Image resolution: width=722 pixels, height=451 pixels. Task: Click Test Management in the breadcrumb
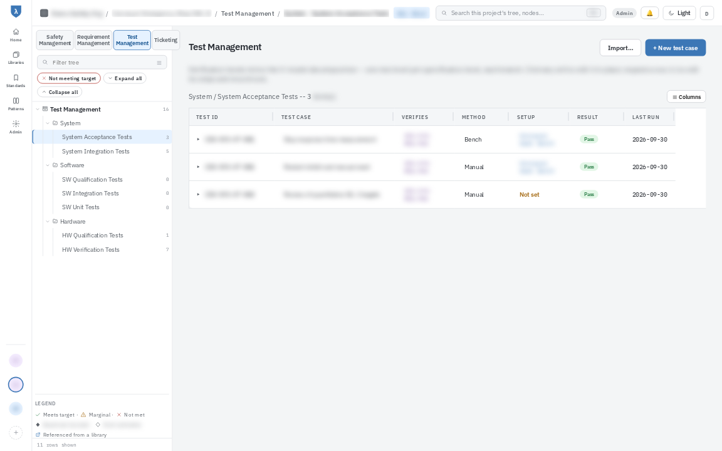click(248, 13)
